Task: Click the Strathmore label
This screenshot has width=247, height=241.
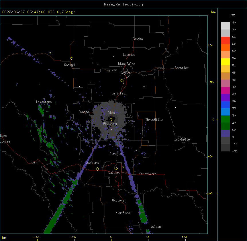Action: (148, 174)
